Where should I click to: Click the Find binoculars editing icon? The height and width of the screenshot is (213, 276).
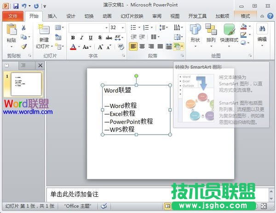point(262,29)
